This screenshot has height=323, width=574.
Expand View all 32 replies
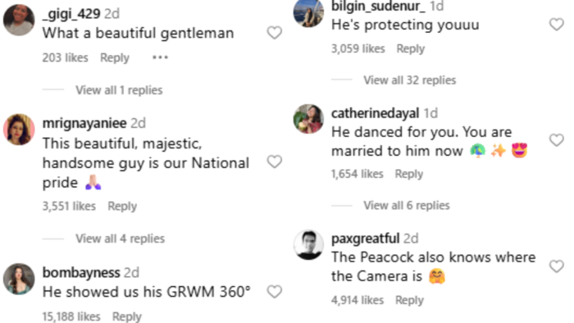pyautogui.click(x=410, y=80)
